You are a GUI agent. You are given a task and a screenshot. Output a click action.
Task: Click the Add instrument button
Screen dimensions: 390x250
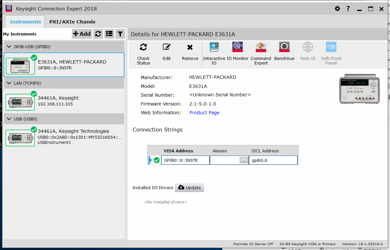(x=82, y=34)
